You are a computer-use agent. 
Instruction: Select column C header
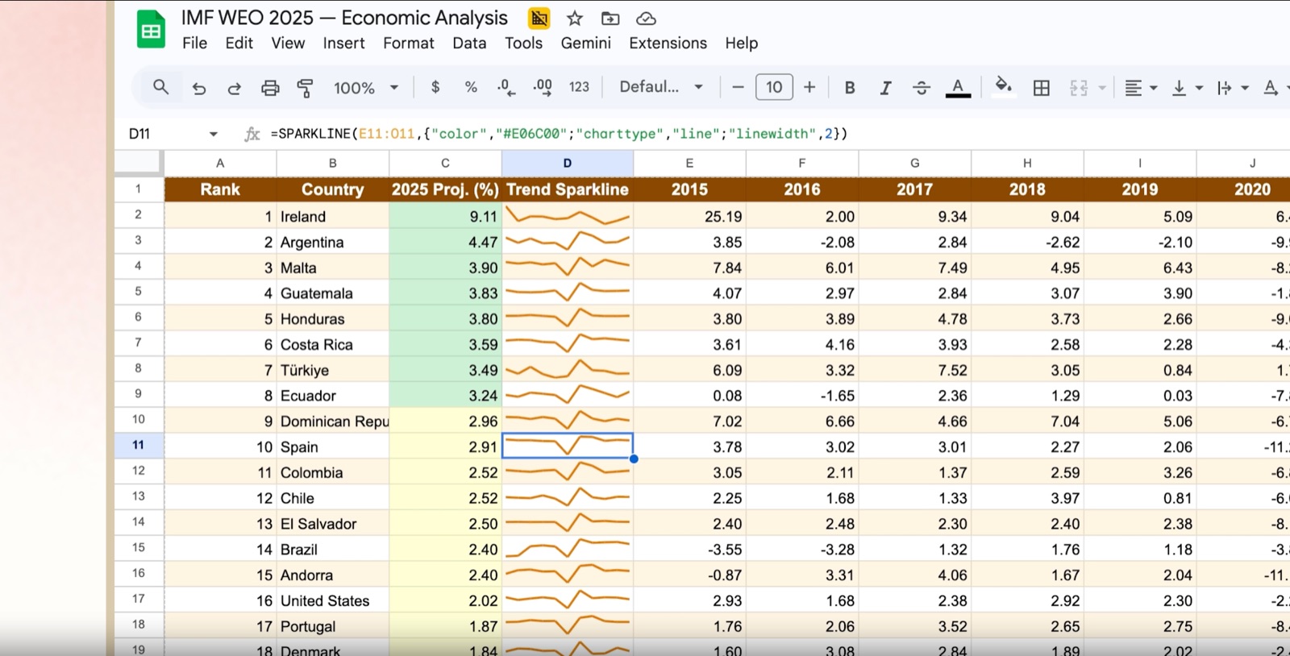click(445, 163)
